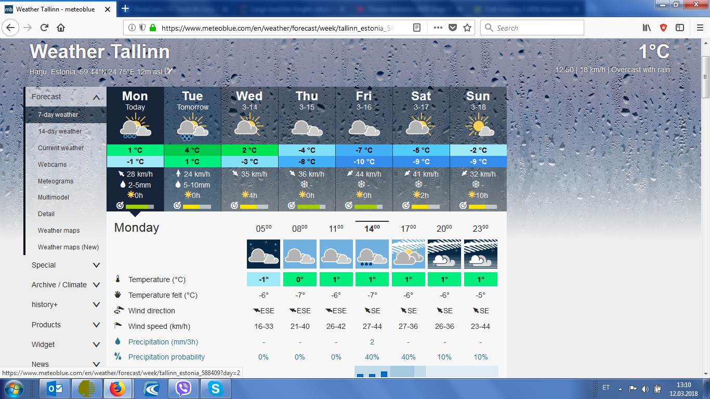Viewport: 710px width, 399px height.
Task: Open the Meteograms sidebar link
Action: pos(56,181)
